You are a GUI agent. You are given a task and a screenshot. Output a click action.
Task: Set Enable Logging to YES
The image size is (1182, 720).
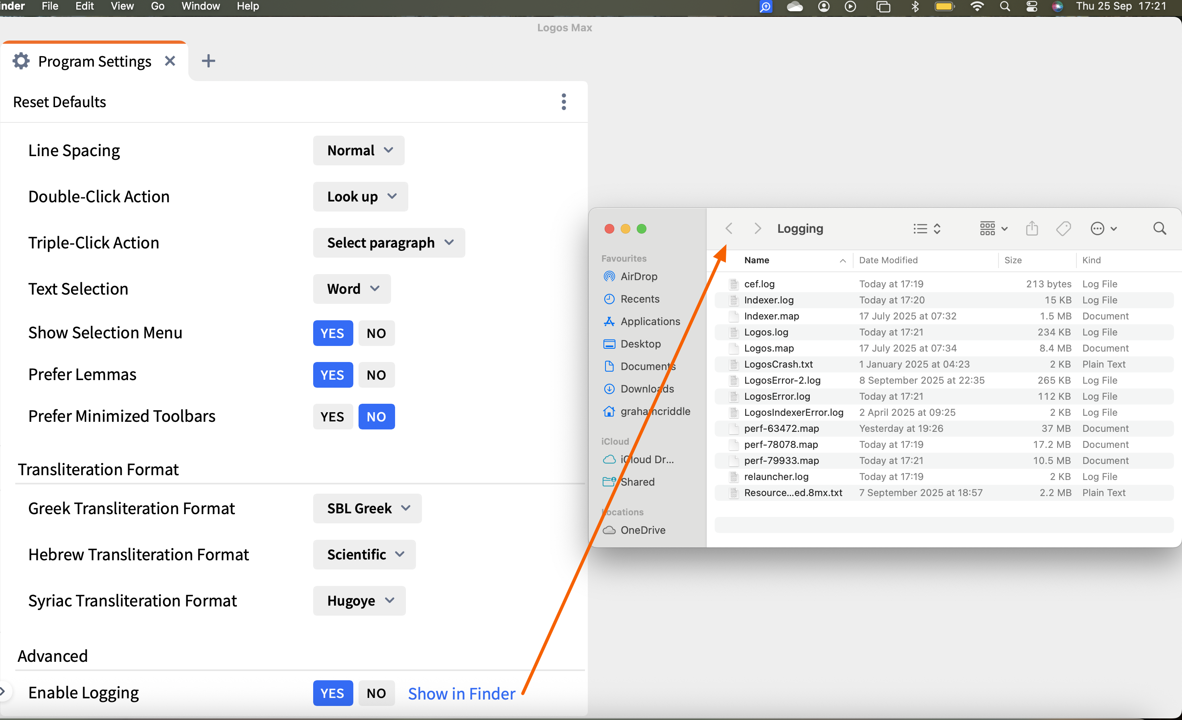[x=332, y=693]
